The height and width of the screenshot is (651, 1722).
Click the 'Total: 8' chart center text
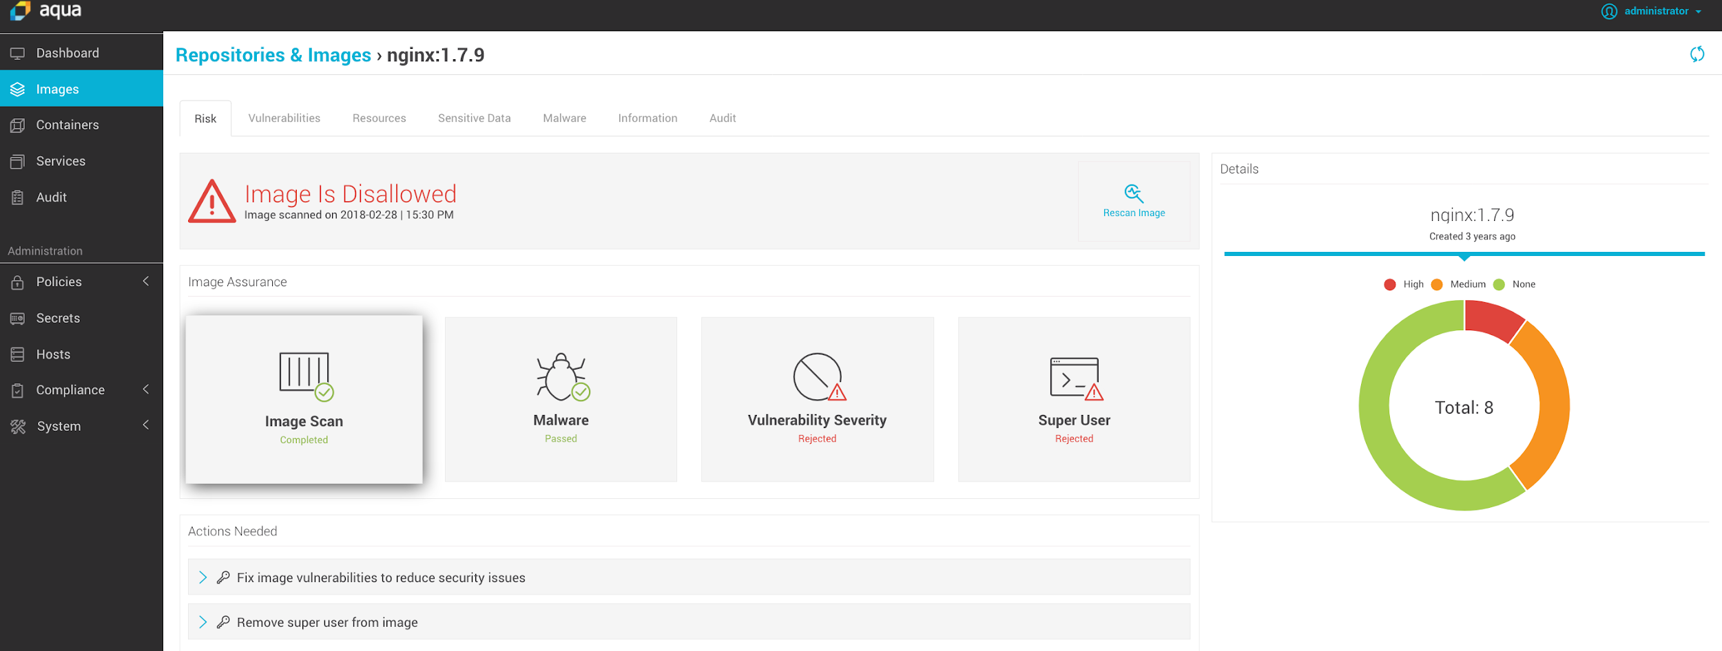[1464, 408]
